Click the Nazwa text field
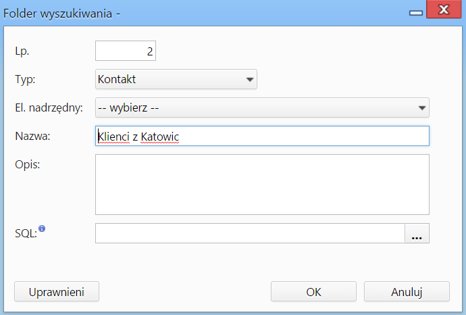This screenshot has height=315, width=466. pyautogui.click(x=262, y=136)
